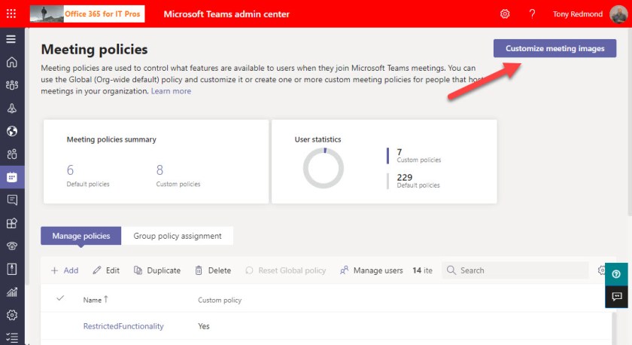Click Delete in policy toolbar
632x345 pixels.
click(x=213, y=270)
